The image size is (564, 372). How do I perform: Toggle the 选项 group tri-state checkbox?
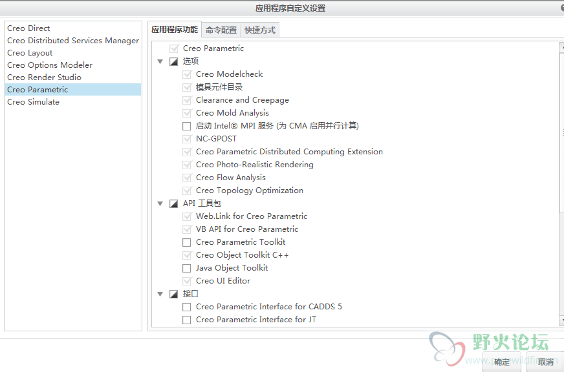pos(174,61)
